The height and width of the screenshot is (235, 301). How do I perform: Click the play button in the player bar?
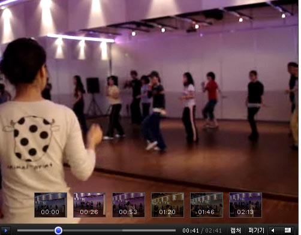click(5, 230)
